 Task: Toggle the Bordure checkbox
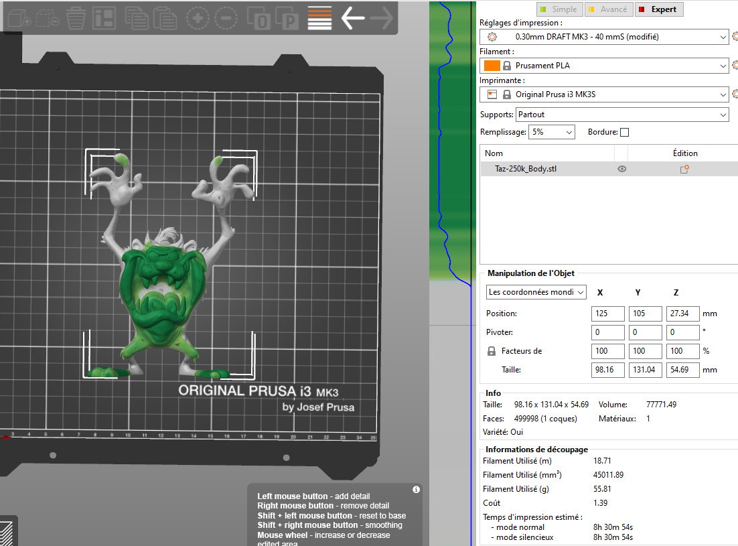[x=624, y=133]
